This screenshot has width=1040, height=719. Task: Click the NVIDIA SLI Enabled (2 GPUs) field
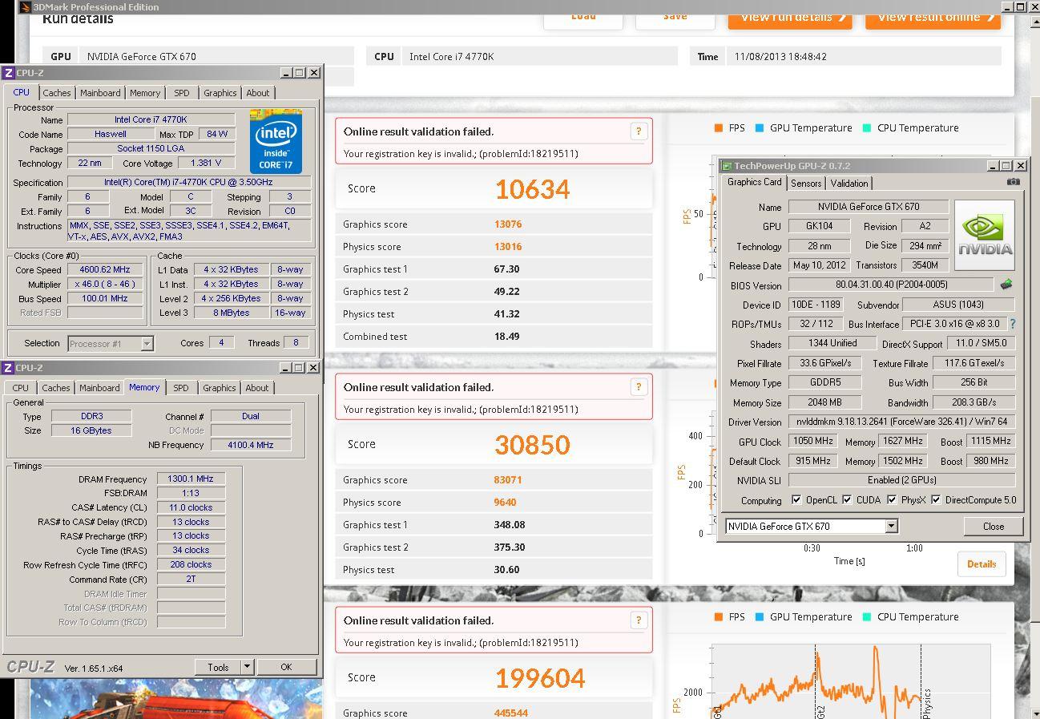(902, 480)
